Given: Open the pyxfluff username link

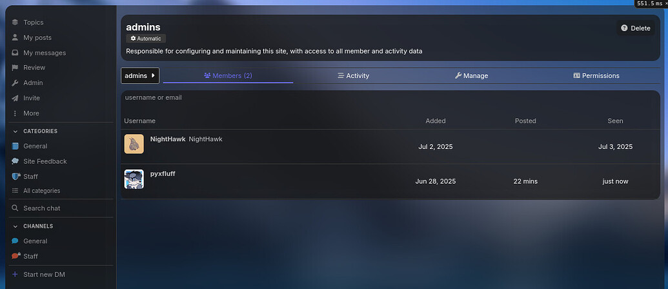Looking at the screenshot, I should click(x=163, y=174).
